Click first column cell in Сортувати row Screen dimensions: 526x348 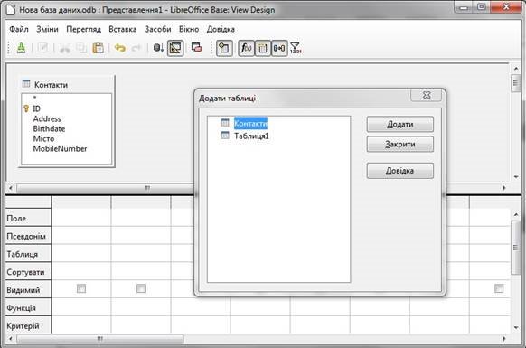point(81,271)
